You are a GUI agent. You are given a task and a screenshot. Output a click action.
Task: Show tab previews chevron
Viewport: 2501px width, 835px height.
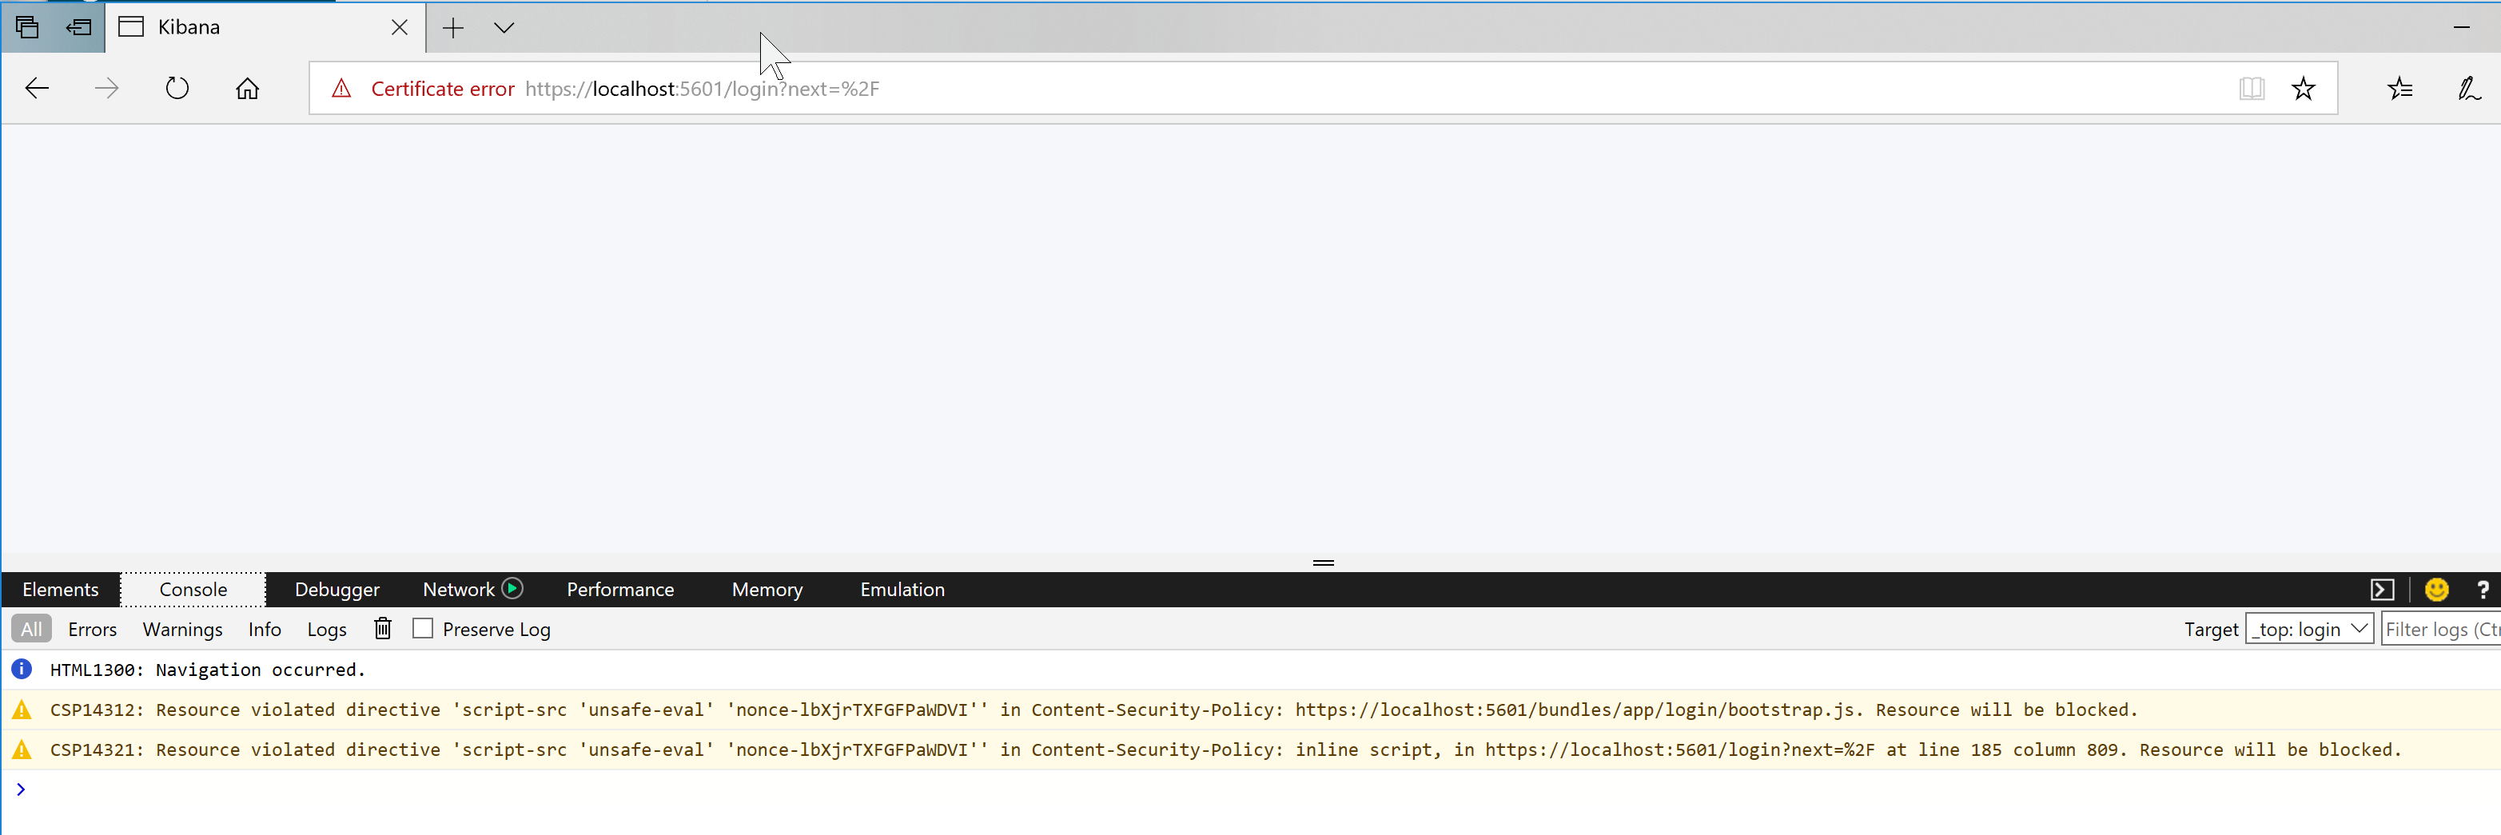pos(504,28)
